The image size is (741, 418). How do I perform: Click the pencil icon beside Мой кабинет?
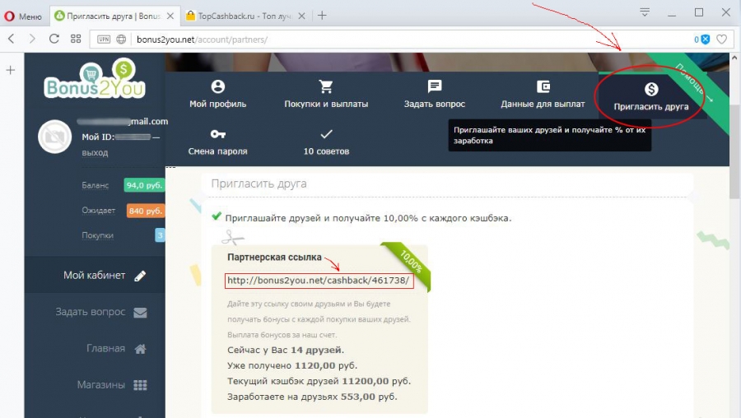click(x=140, y=276)
